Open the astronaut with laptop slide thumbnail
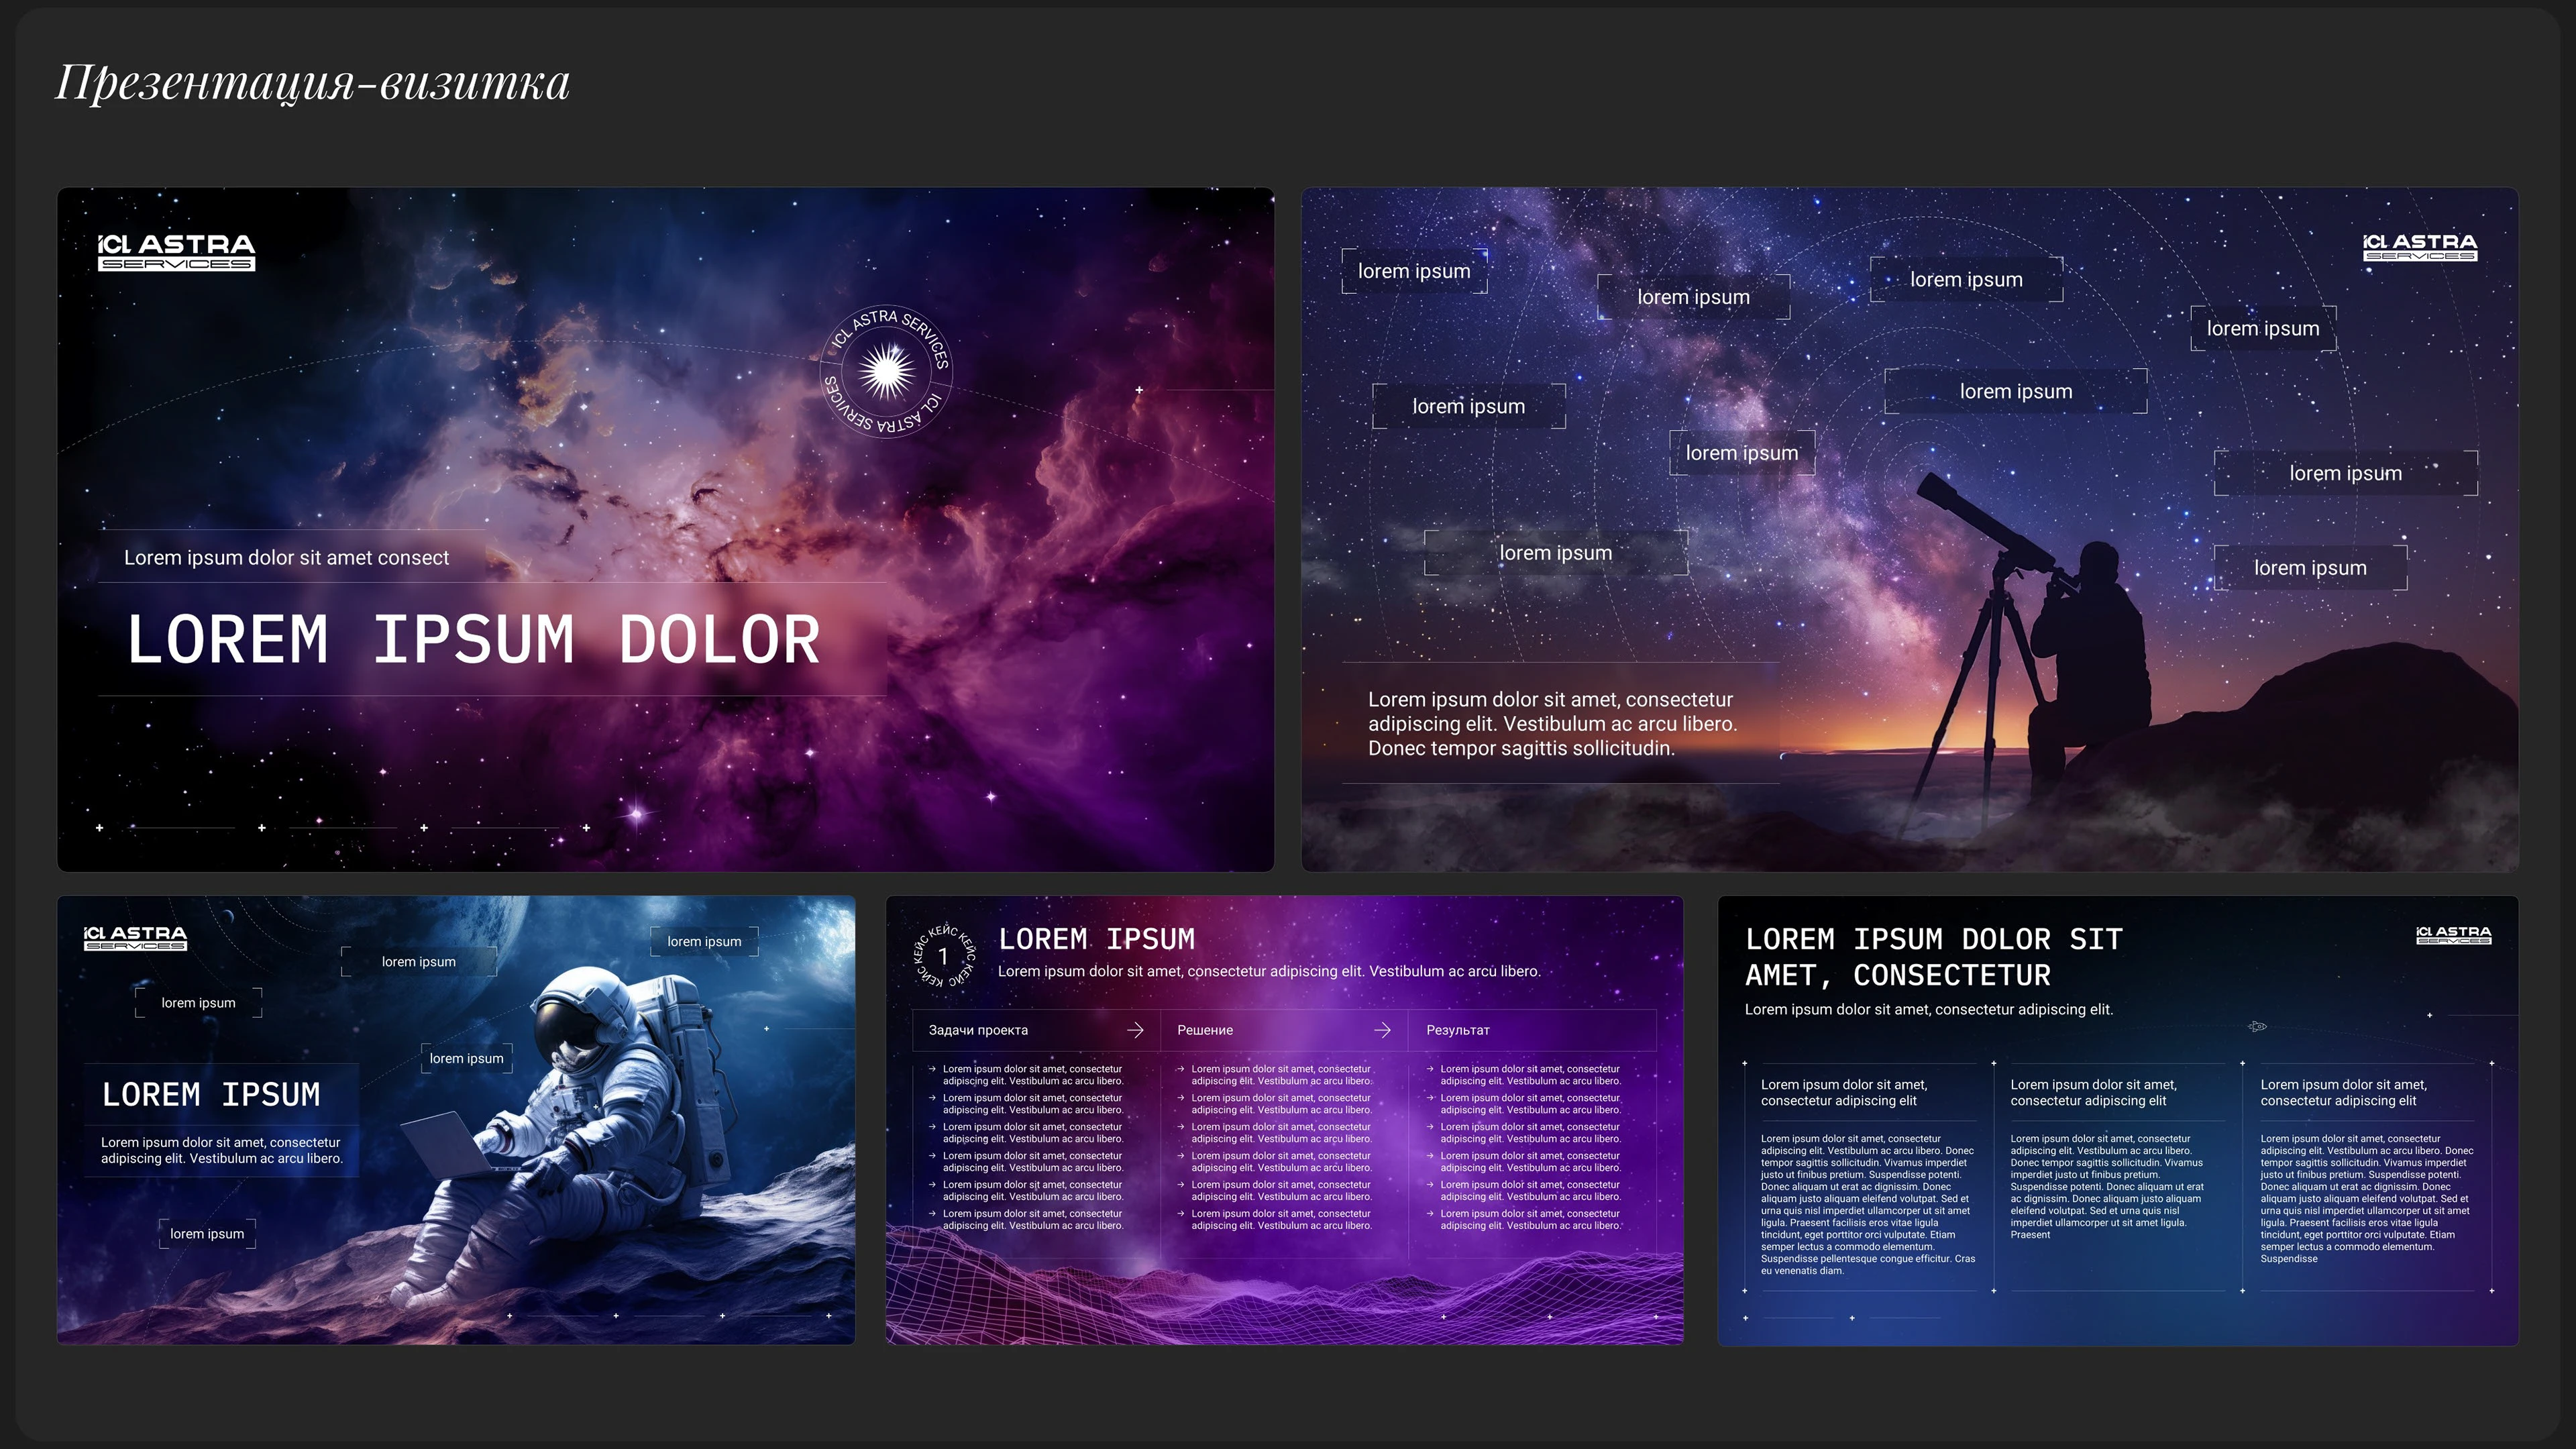The height and width of the screenshot is (1449, 2576). tap(456, 1120)
